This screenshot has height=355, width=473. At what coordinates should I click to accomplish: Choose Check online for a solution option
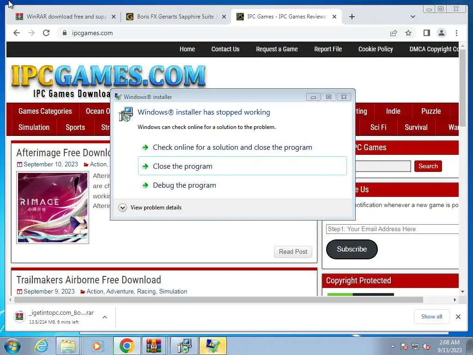tap(243, 147)
